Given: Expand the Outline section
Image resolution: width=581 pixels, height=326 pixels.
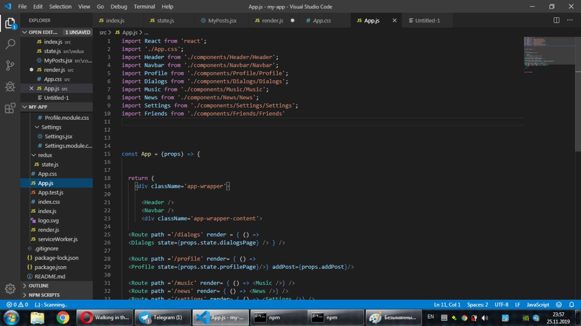Looking at the screenshot, I should (39, 286).
